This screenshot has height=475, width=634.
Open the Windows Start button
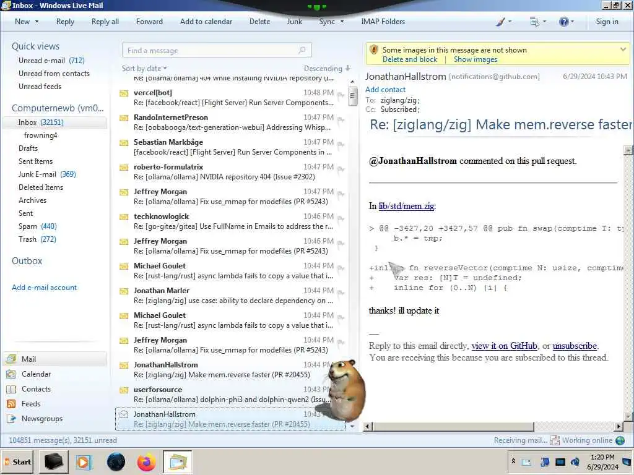(17, 461)
